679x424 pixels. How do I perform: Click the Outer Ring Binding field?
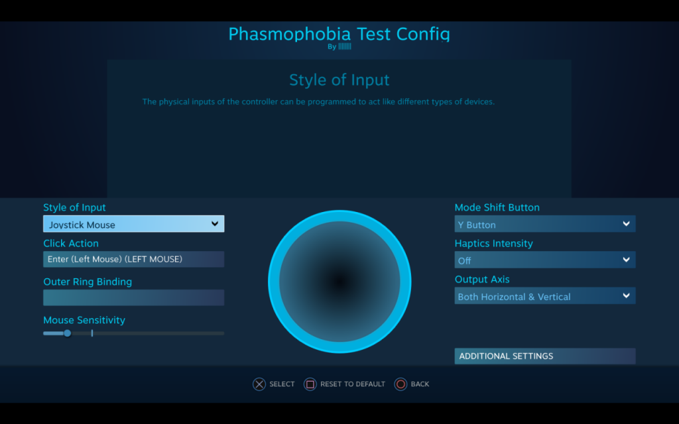(133, 297)
